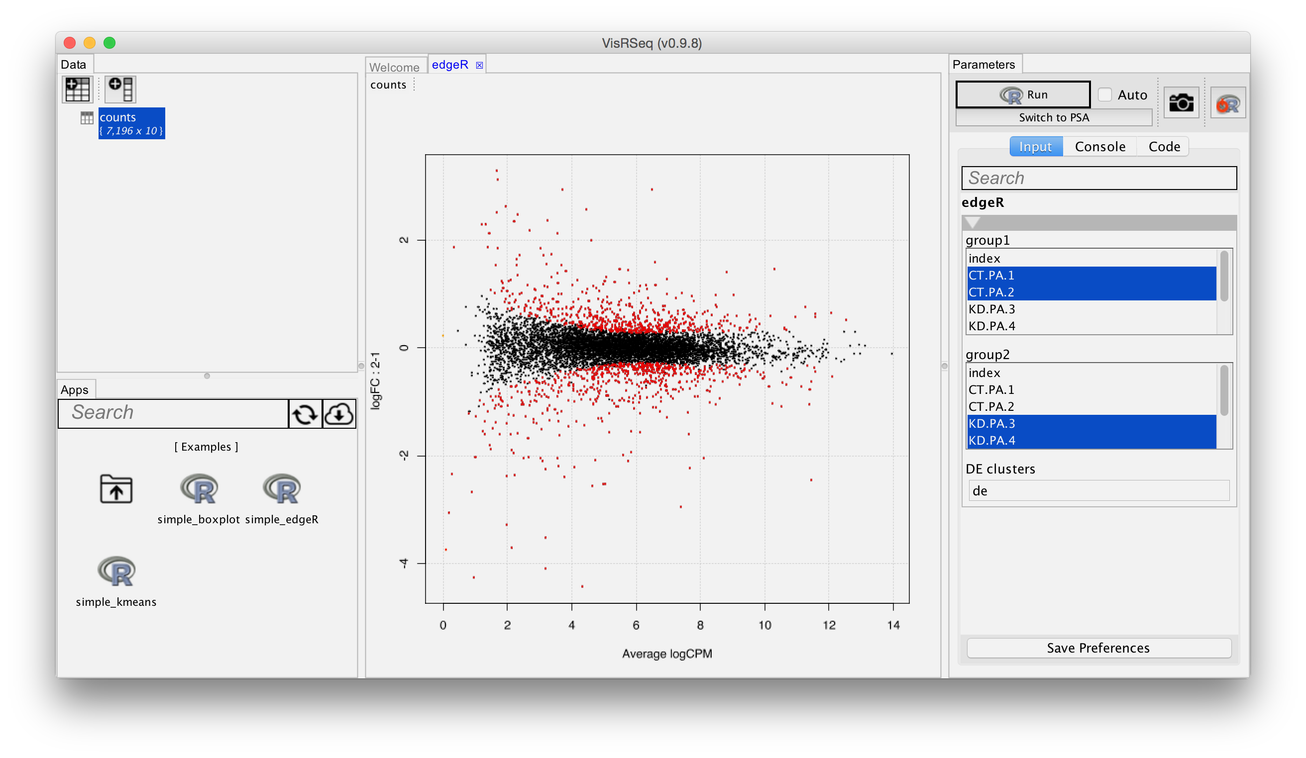
Task: Collapse the edgeR parameters triangle
Action: (972, 223)
